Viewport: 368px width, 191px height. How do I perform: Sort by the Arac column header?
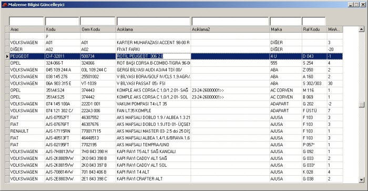pyautogui.click(x=27, y=29)
